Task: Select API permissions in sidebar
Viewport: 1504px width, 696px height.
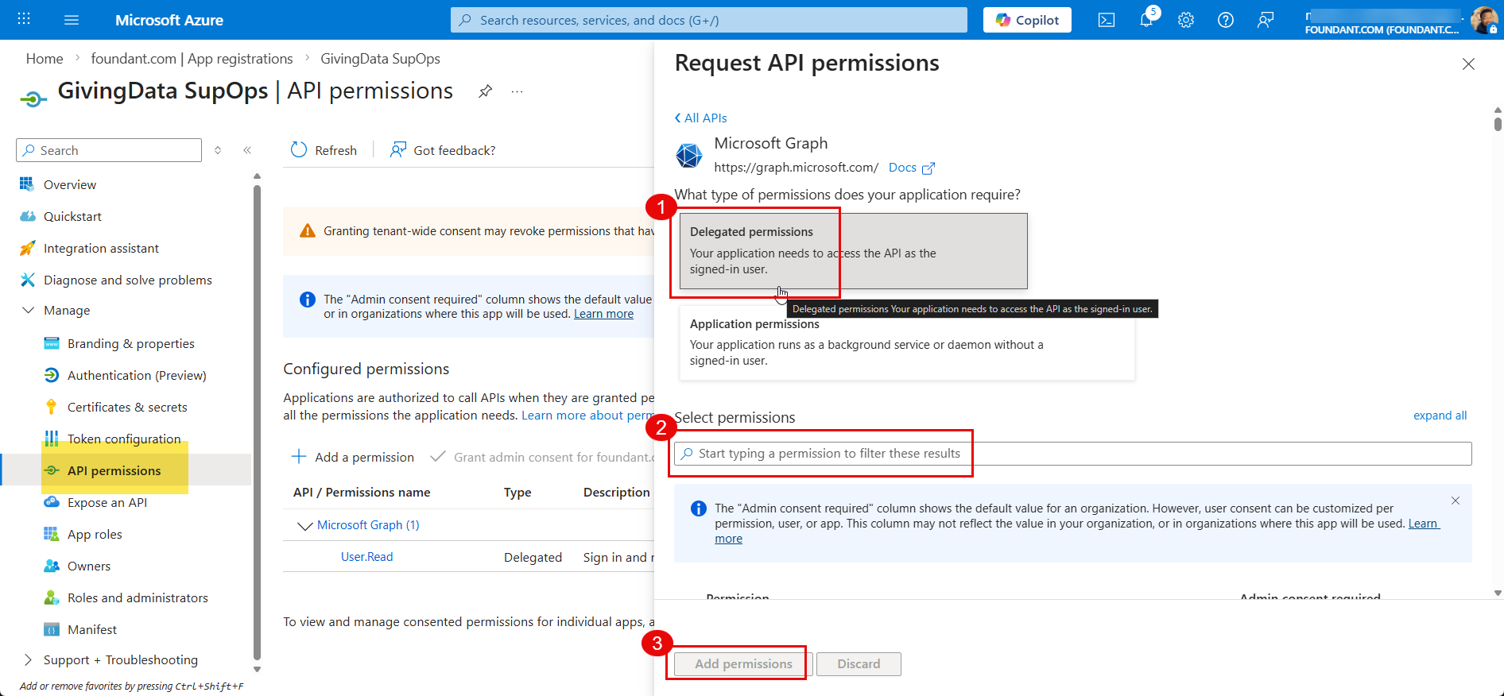Action: point(114,470)
